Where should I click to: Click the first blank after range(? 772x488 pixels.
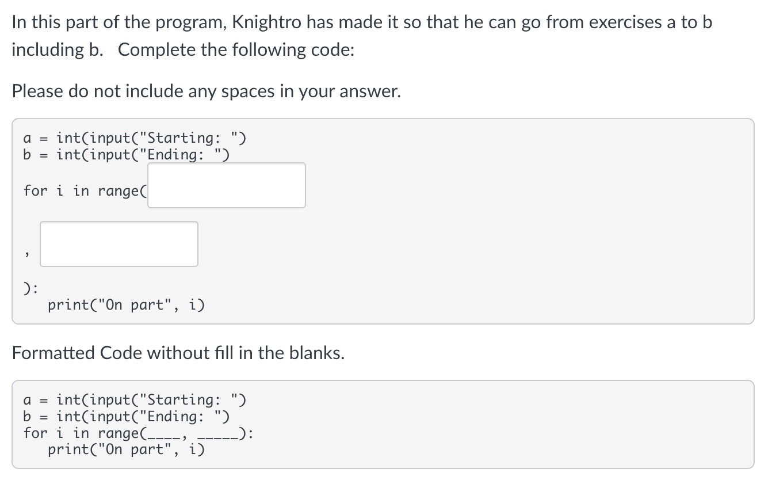(x=226, y=185)
